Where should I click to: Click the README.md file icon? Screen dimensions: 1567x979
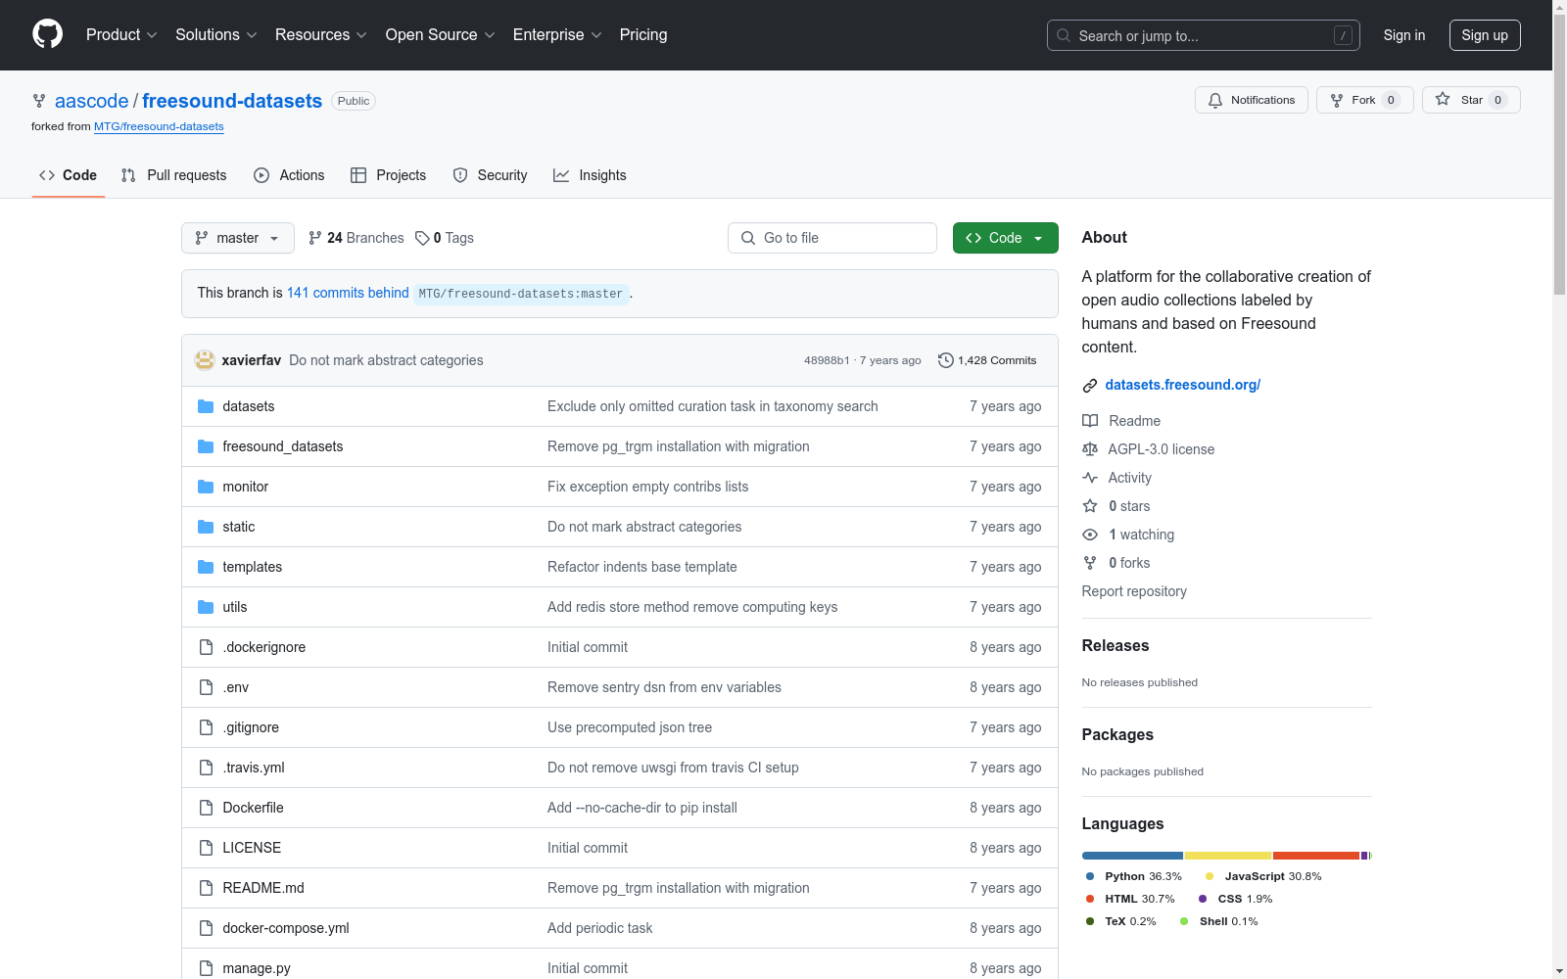(206, 888)
